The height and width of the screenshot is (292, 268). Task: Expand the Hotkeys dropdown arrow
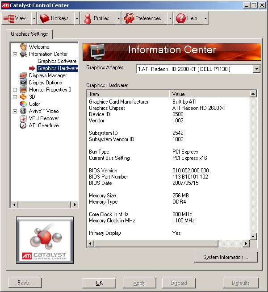pos(77,18)
